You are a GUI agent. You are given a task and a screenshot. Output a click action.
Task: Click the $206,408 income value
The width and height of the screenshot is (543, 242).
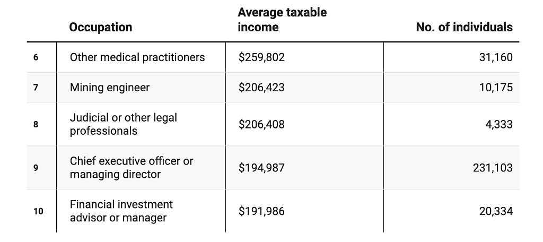tap(261, 124)
